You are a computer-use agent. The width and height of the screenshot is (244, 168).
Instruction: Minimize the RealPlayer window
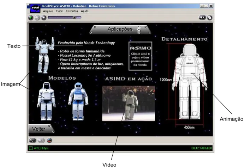[x=202, y=6]
